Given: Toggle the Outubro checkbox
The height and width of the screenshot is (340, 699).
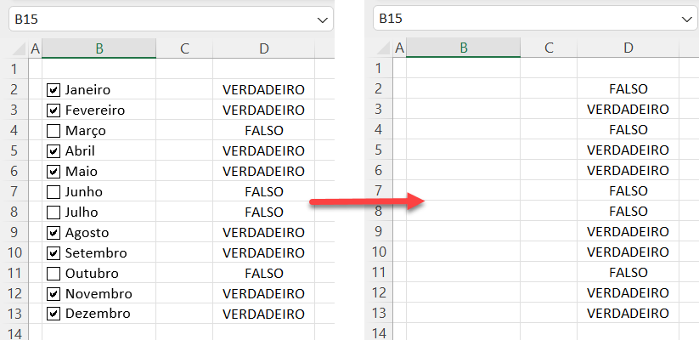Looking at the screenshot, I should (x=54, y=274).
